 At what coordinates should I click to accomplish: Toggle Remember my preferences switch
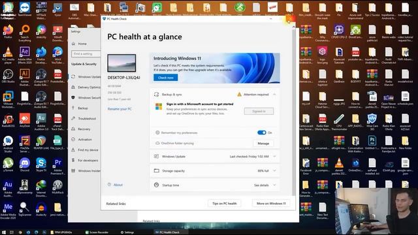(x=261, y=133)
